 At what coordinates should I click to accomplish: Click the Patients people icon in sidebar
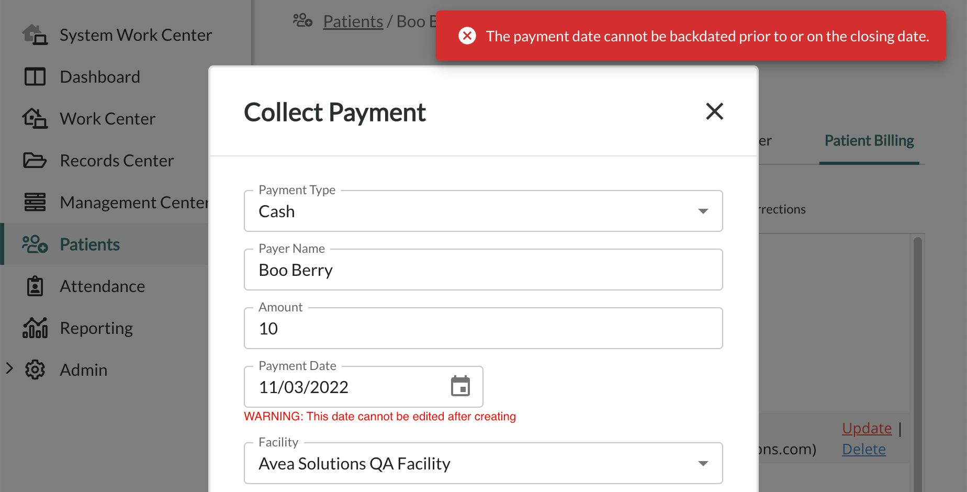35,244
